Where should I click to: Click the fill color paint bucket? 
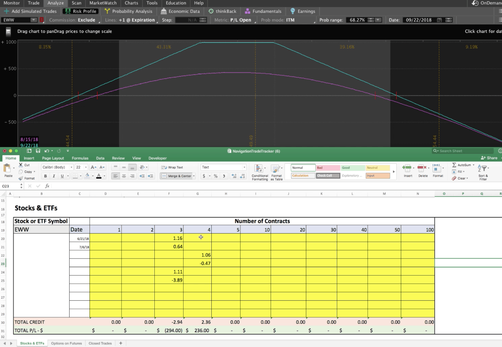pos(87,176)
